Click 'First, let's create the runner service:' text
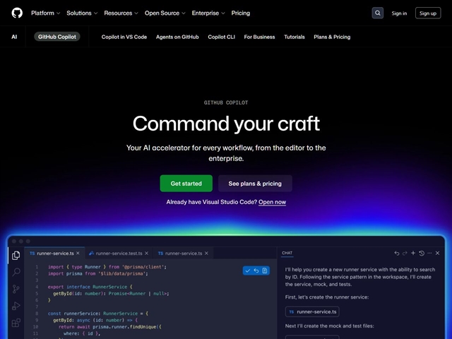Image resolution: width=452 pixels, height=339 pixels. pyautogui.click(x=327, y=297)
